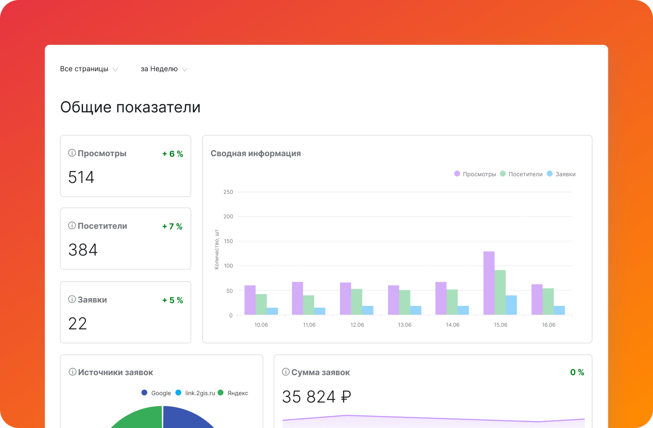Click the 13.06 date axis label
The width and height of the screenshot is (653, 428).
[x=405, y=325]
